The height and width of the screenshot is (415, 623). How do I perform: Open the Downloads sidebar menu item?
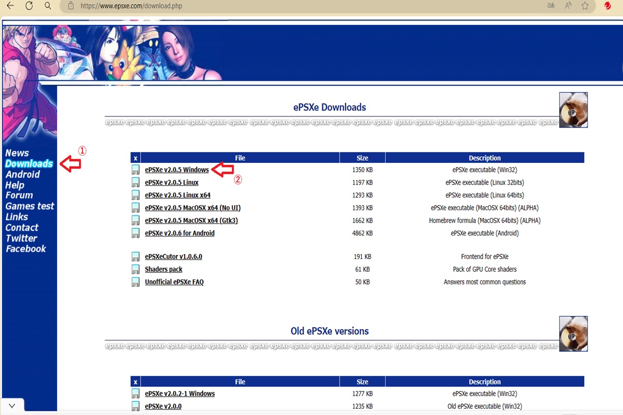click(29, 164)
